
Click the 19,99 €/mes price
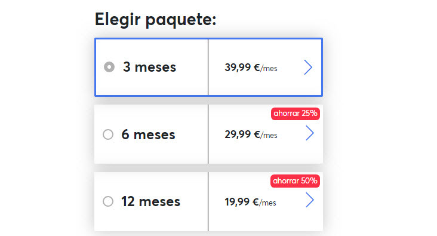[250, 202]
